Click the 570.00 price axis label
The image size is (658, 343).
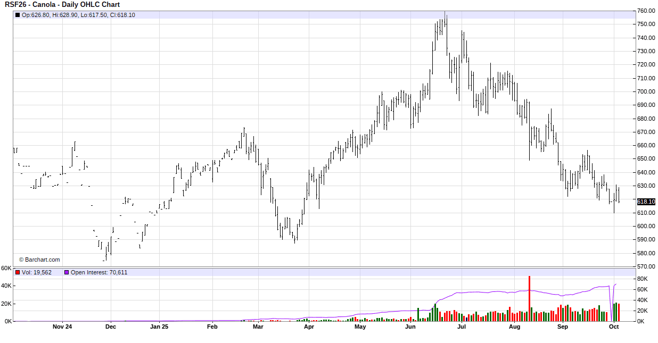pos(645,267)
